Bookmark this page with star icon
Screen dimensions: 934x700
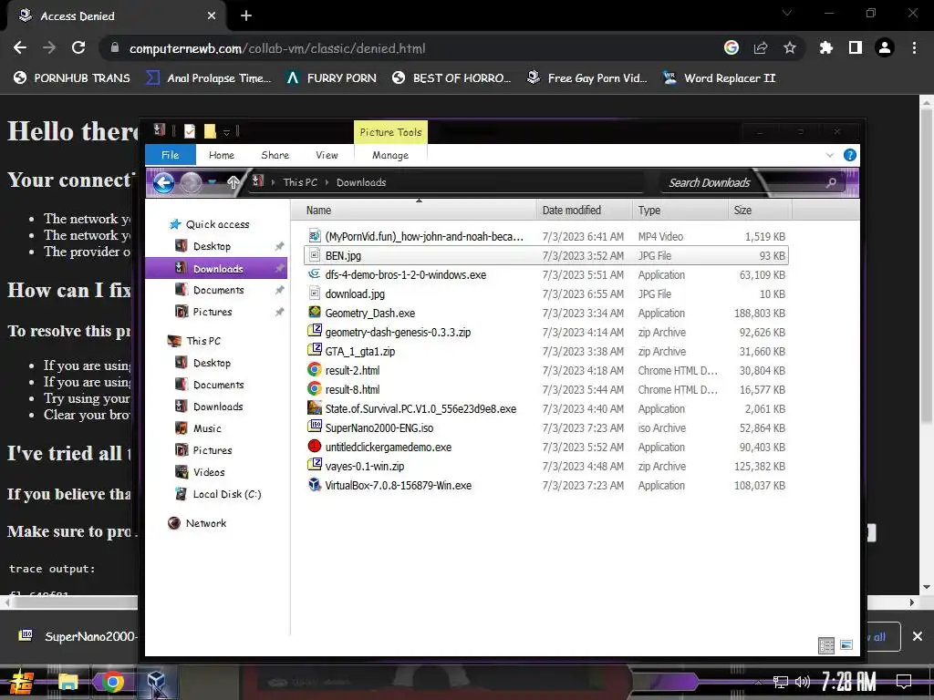[790, 47]
